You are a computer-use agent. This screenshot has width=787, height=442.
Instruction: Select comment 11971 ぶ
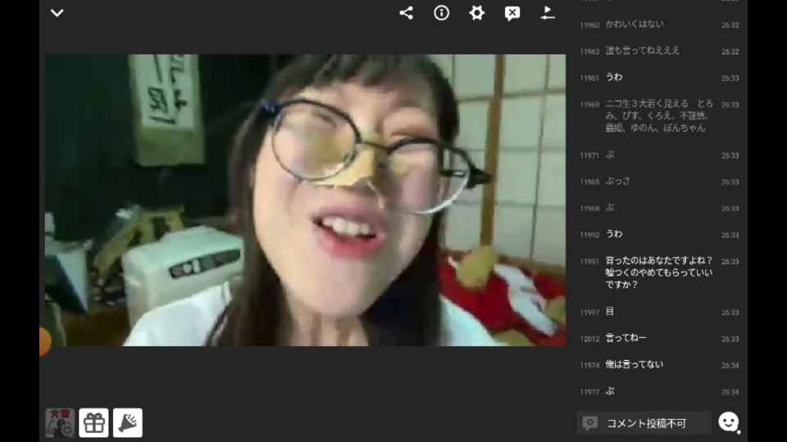659,155
